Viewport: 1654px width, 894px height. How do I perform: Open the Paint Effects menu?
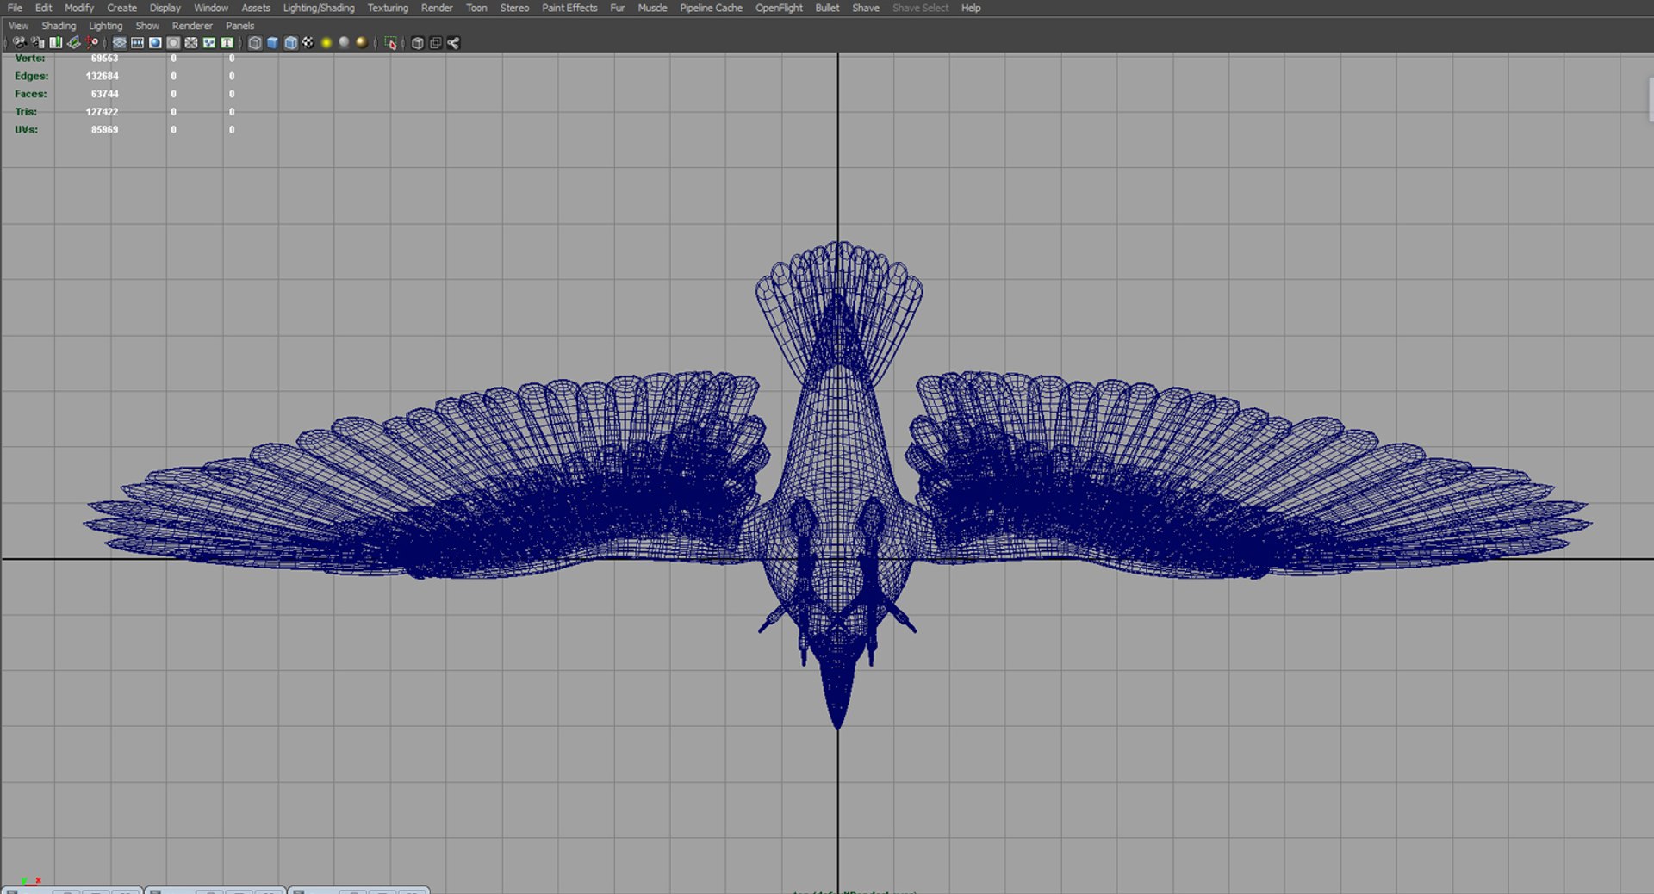point(569,8)
